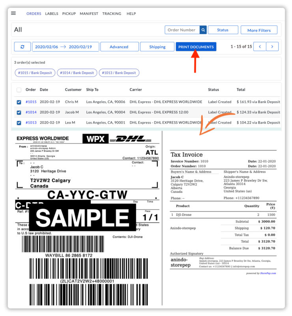
Task: Click Los Angeles, CA, 90004 address
Action: (x=106, y=112)
